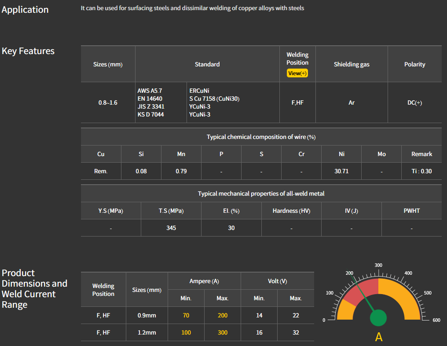The height and width of the screenshot is (346, 447).
Task: Select the 0.9mm size row cell
Action: (x=147, y=315)
